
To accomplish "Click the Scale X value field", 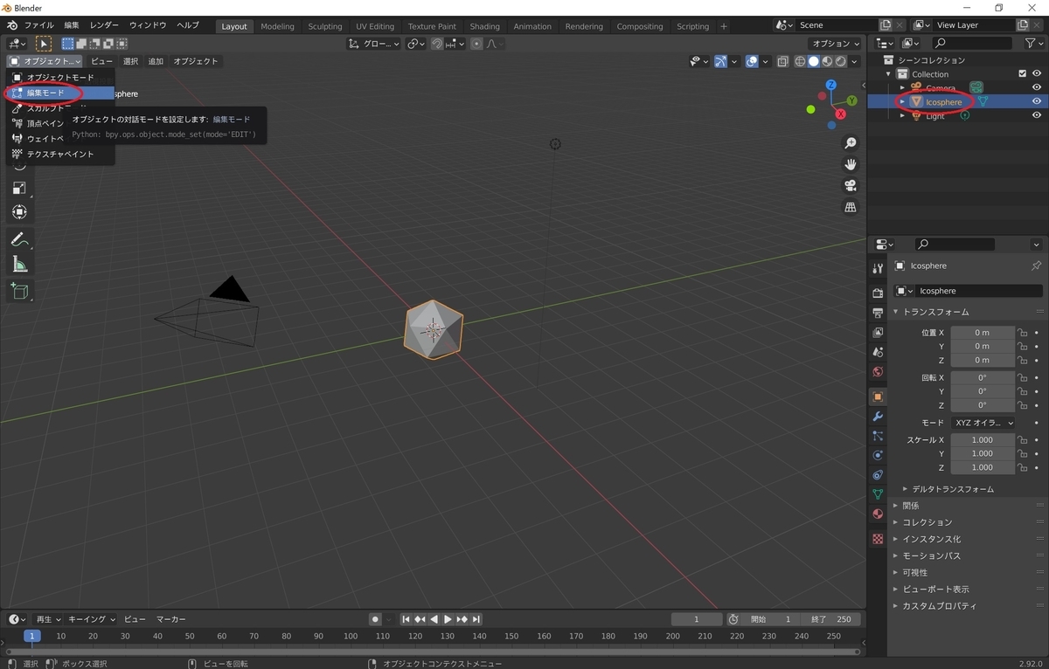I will (x=983, y=440).
